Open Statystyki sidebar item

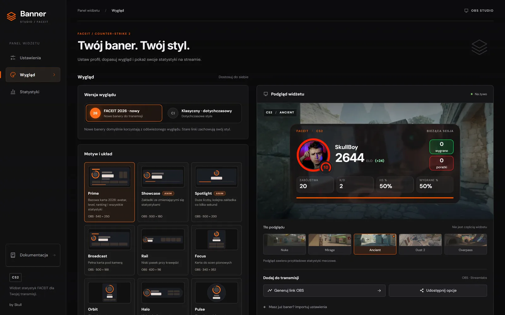[33, 92]
